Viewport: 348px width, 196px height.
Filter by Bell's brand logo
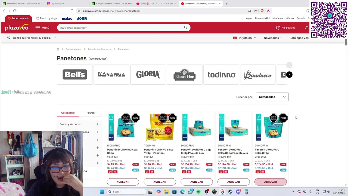point(75,75)
